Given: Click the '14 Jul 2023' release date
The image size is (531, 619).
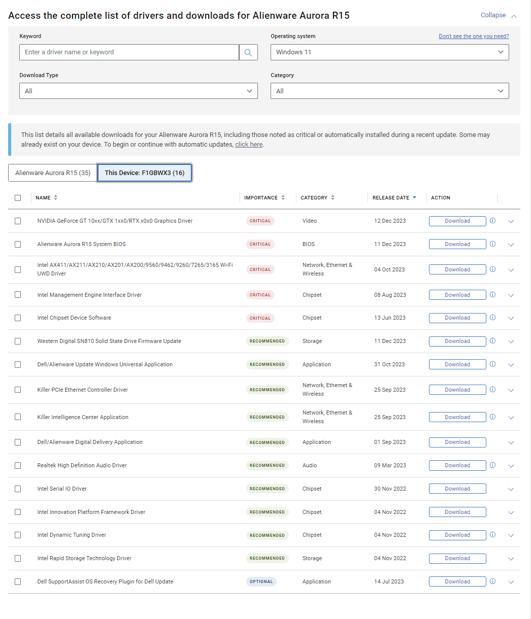Looking at the screenshot, I should point(389,581).
